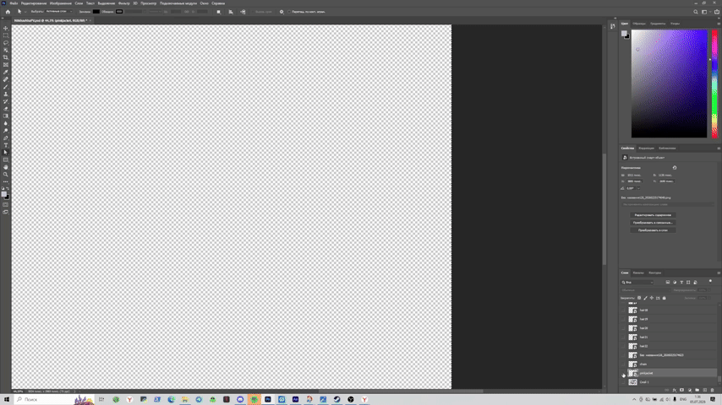Open the Файл menu
This screenshot has width=722, height=405.
click(x=14, y=3)
